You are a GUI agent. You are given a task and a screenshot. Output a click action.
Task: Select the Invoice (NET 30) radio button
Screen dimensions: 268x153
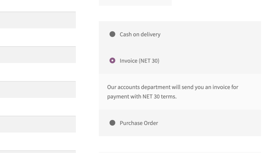coord(112,60)
